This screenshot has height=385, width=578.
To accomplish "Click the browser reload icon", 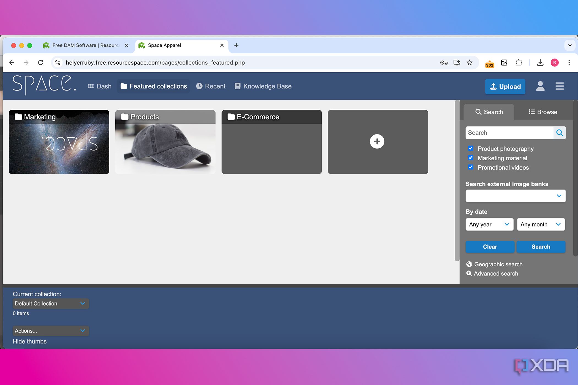I will 40,63.
